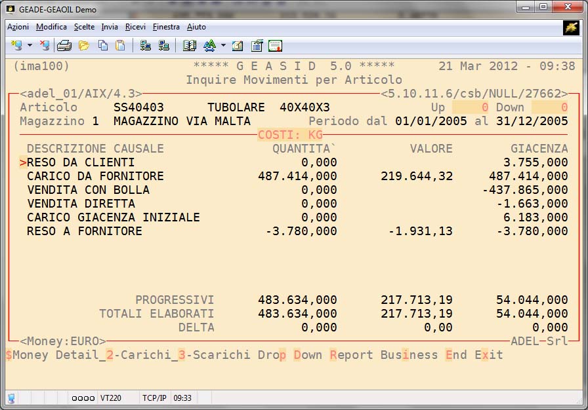Expand the new connection dropdown arrow

pyautogui.click(x=30, y=45)
